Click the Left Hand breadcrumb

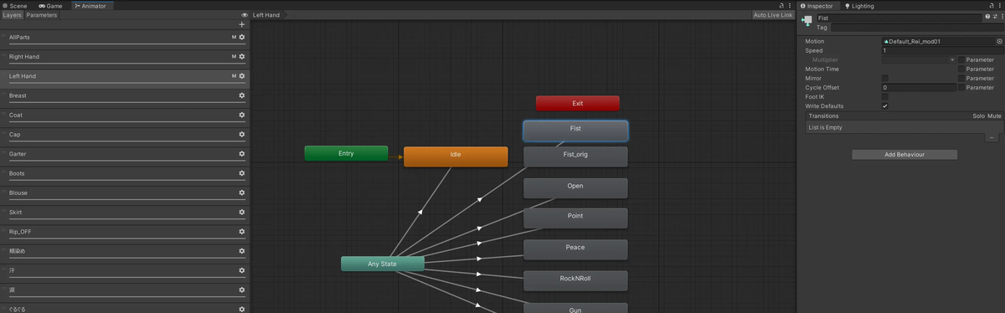266,15
